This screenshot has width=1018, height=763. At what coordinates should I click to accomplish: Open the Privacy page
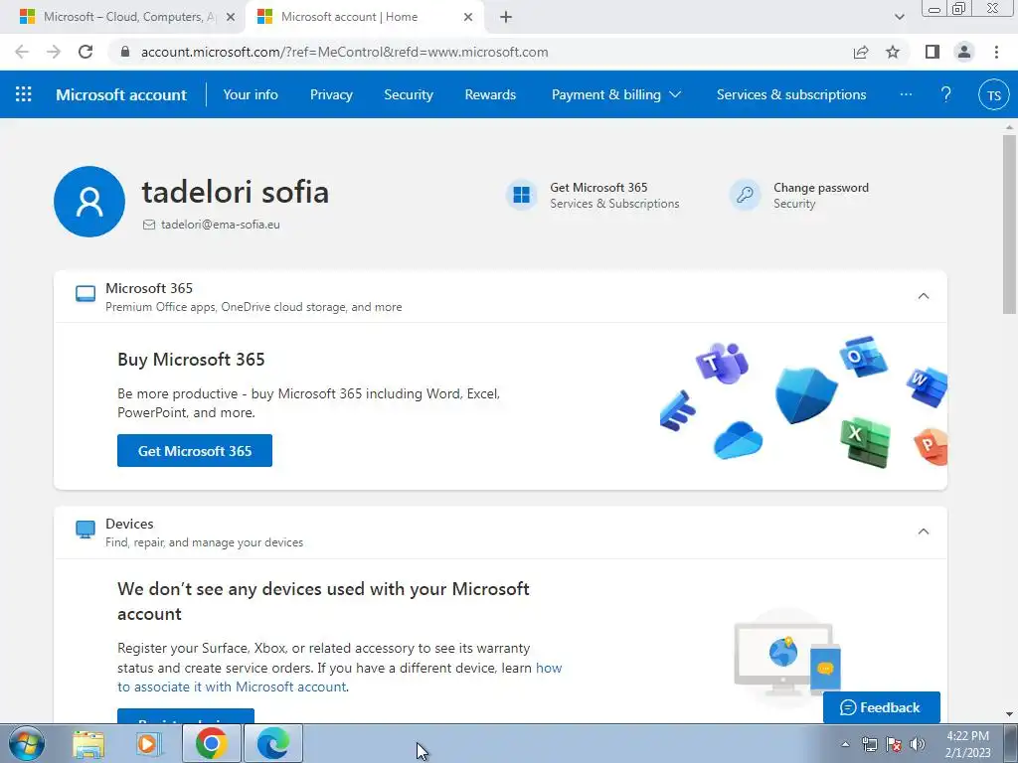(331, 94)
